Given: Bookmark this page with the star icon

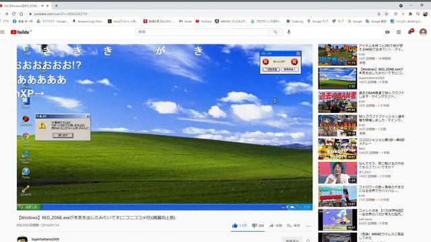Looking at the screenshot, I should tap(386, 13).
